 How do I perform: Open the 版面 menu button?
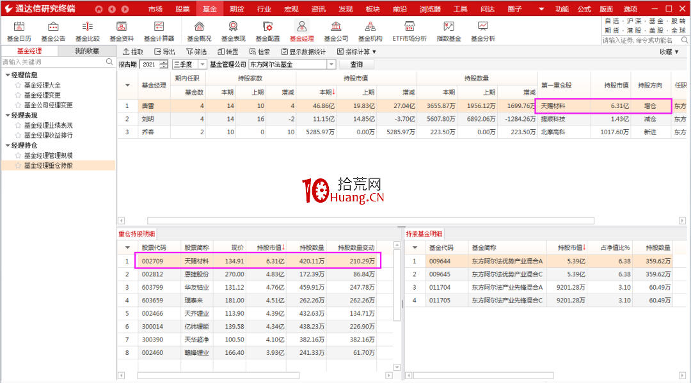[x=607, y=9]
